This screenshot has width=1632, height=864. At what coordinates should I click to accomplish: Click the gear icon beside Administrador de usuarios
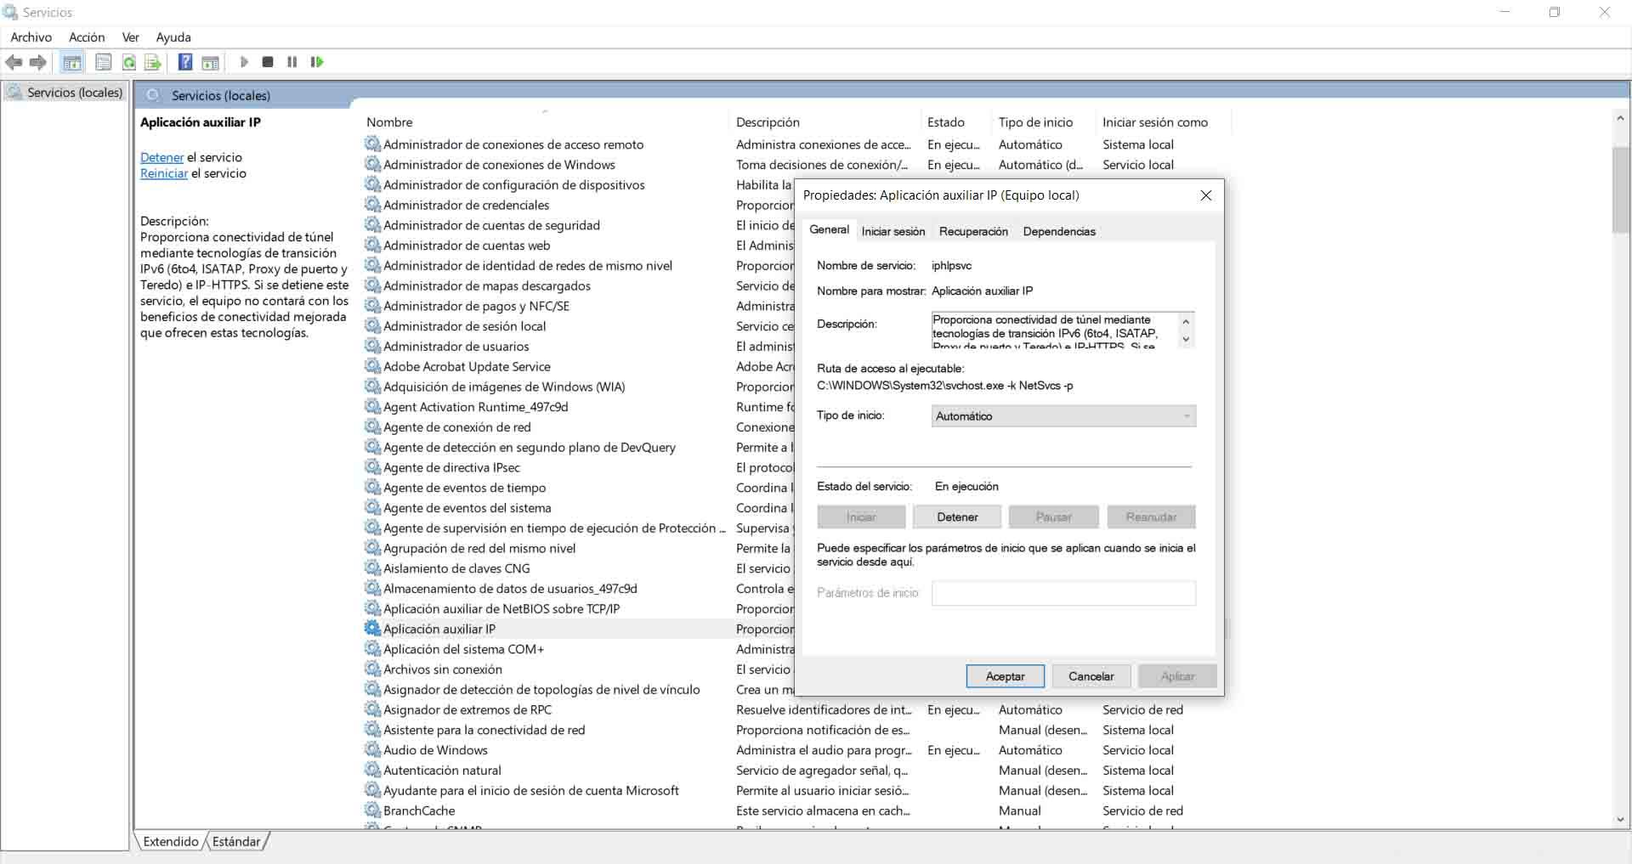[372, 347]
